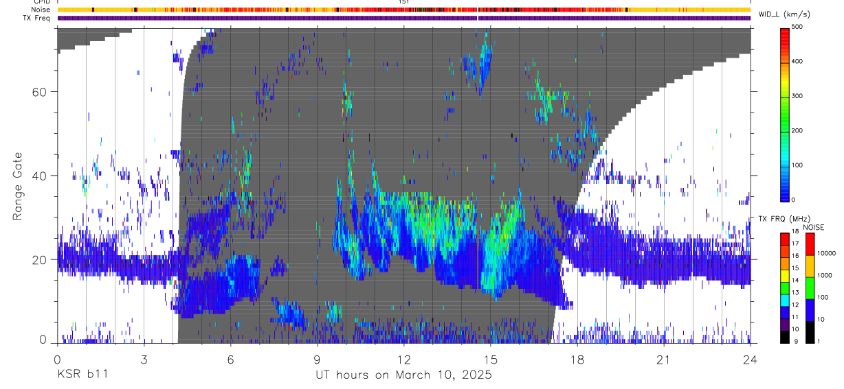Click the 3 tick on the UT hours axis
Image resolution: width=844 pixels, height=389 pixels.
[x=144, y=359]
